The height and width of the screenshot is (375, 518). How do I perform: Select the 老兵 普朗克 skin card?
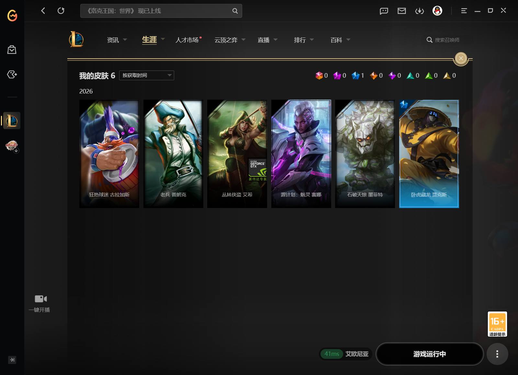(173, 154)
